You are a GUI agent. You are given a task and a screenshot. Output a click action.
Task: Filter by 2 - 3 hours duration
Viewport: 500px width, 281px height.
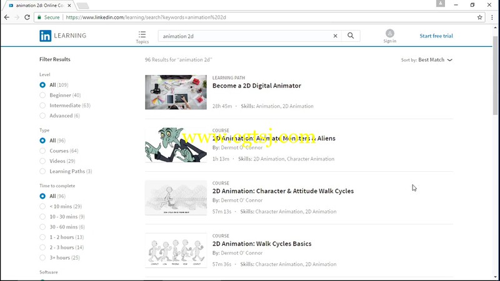click(42, 247)
